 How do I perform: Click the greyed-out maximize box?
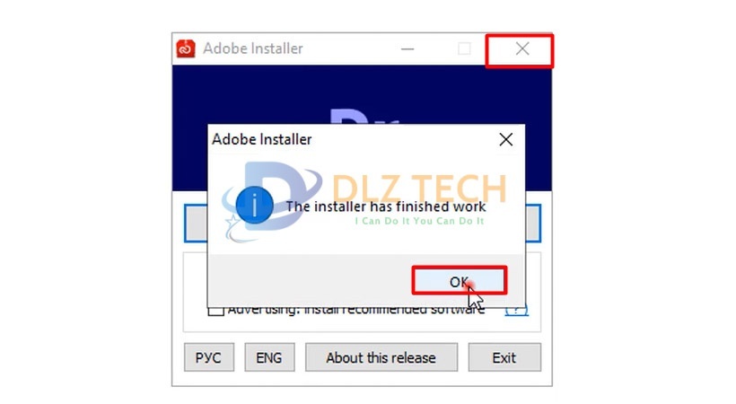pyautogui.click(x=464, y=48)
